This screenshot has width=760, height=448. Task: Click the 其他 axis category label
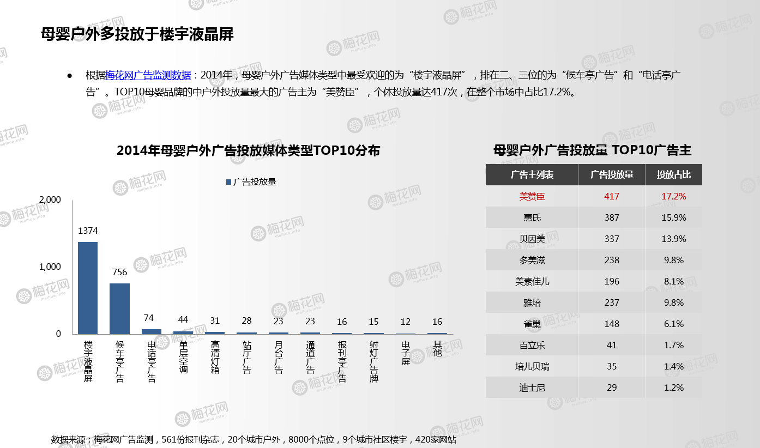[x=437, y=349]
